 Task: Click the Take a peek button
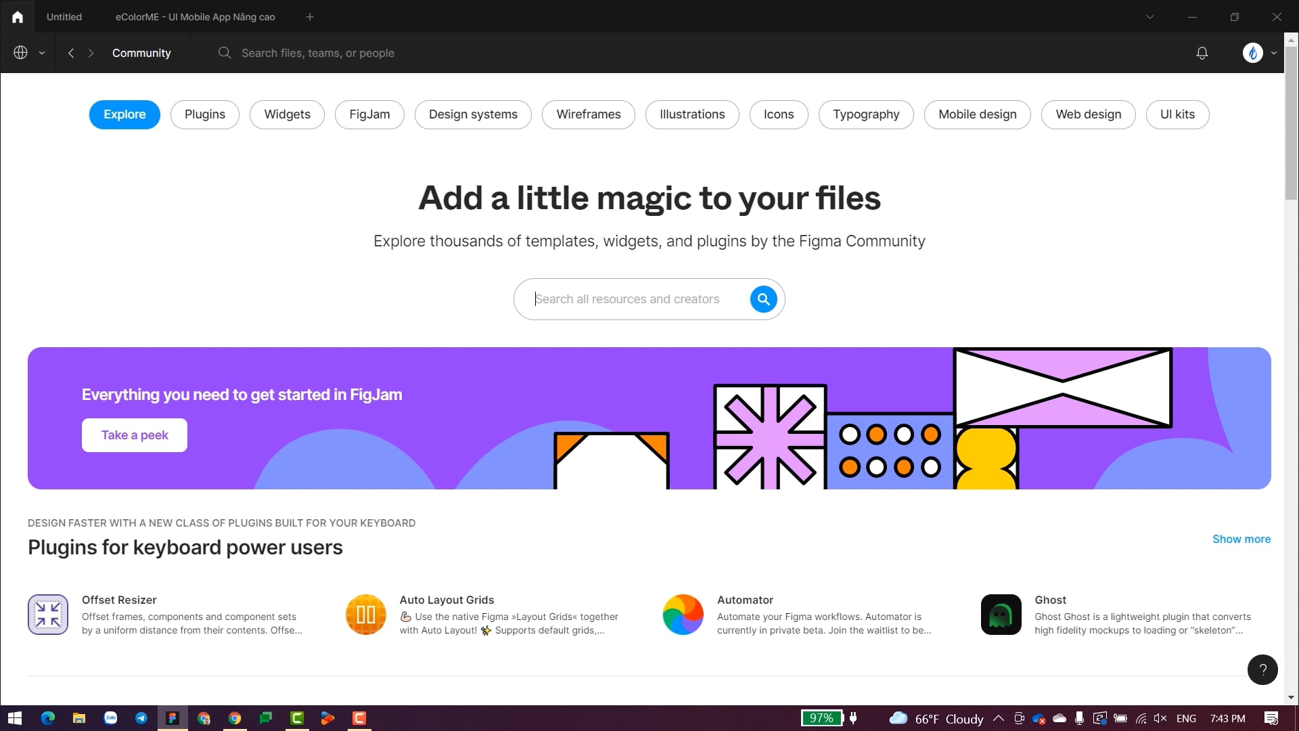tap(135, 435)
